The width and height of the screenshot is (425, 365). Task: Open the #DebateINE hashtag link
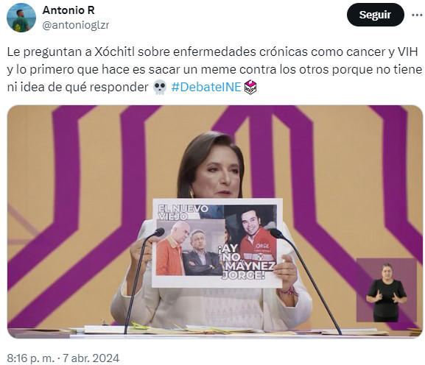click(x=206, y=87)
